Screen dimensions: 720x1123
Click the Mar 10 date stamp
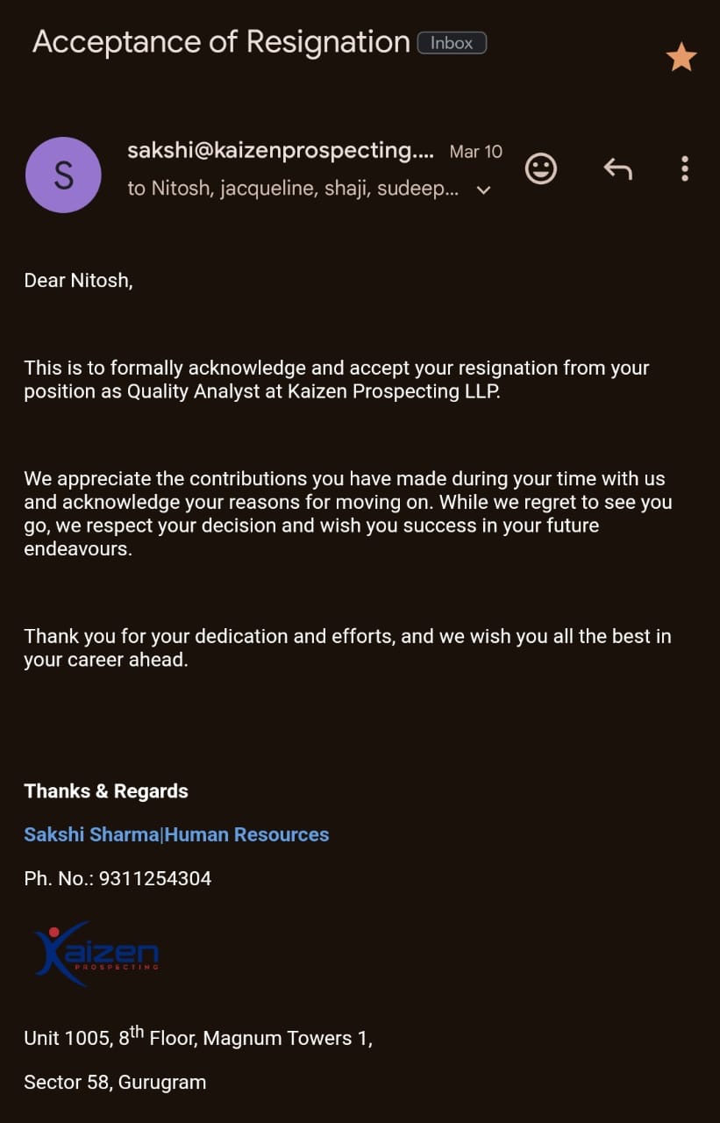(x=475, y=152)
